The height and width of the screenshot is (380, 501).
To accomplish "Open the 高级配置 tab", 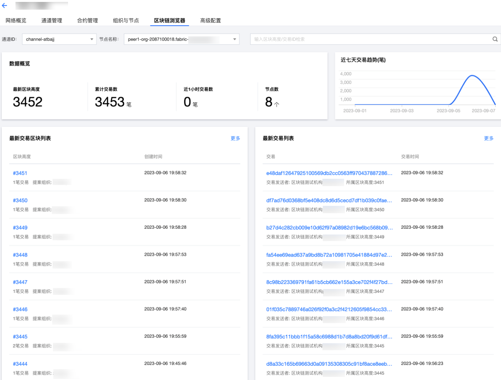I will [x=210, y=21].
